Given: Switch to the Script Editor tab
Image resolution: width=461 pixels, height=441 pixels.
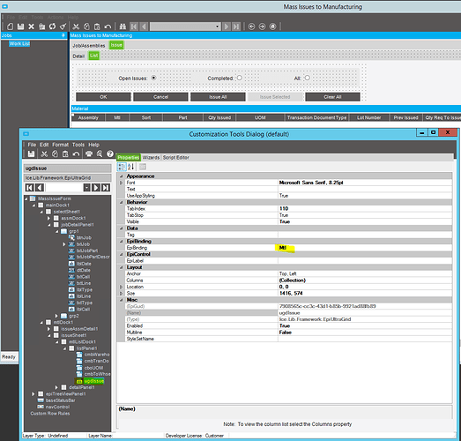Looking at the screenshot, I should (x=175, y=158).
